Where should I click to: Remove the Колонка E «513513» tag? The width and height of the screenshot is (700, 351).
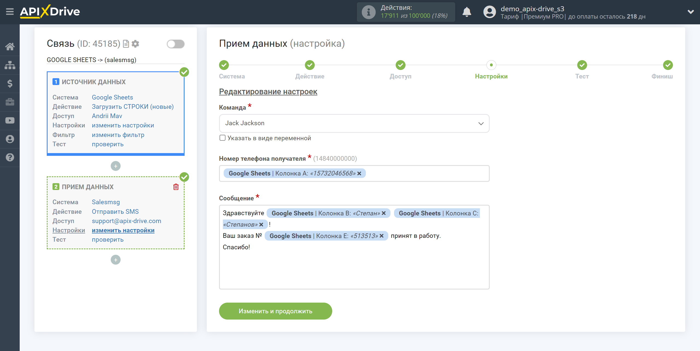click(381, 236)
